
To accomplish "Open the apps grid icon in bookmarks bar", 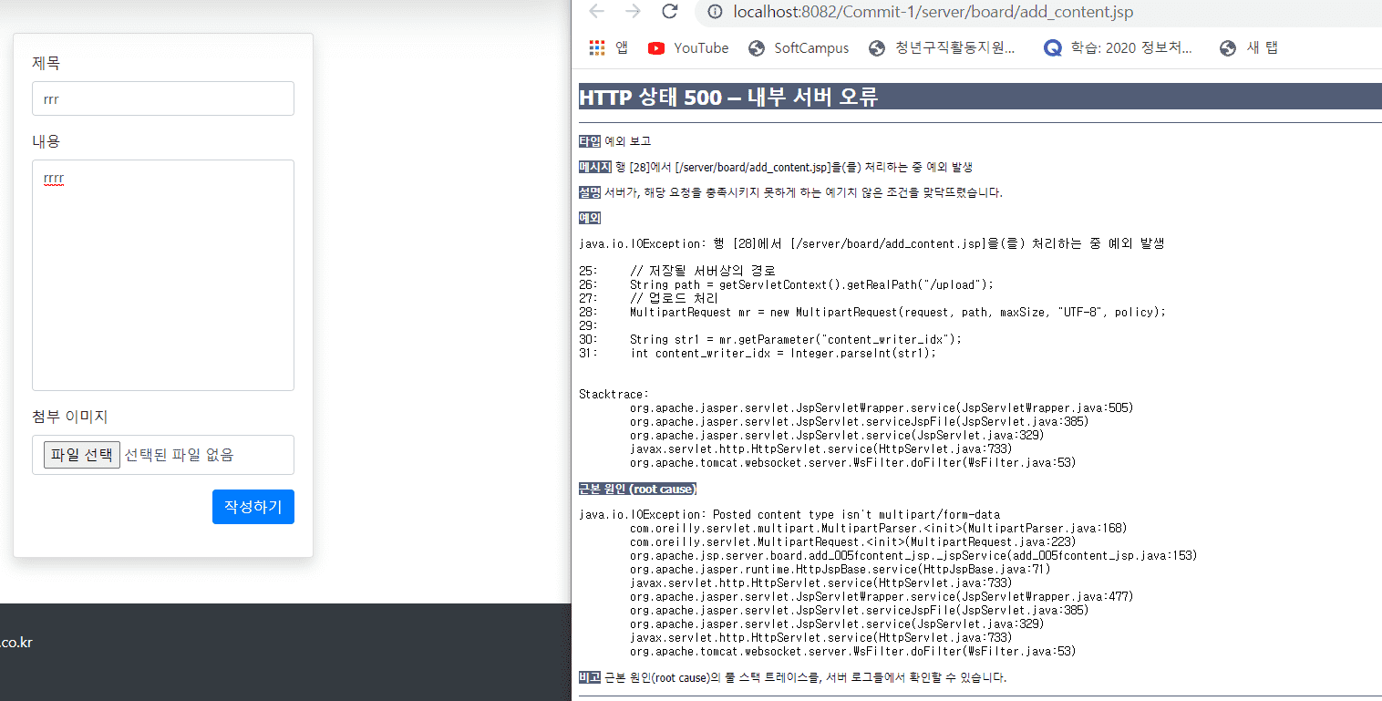I will (597, 48).
